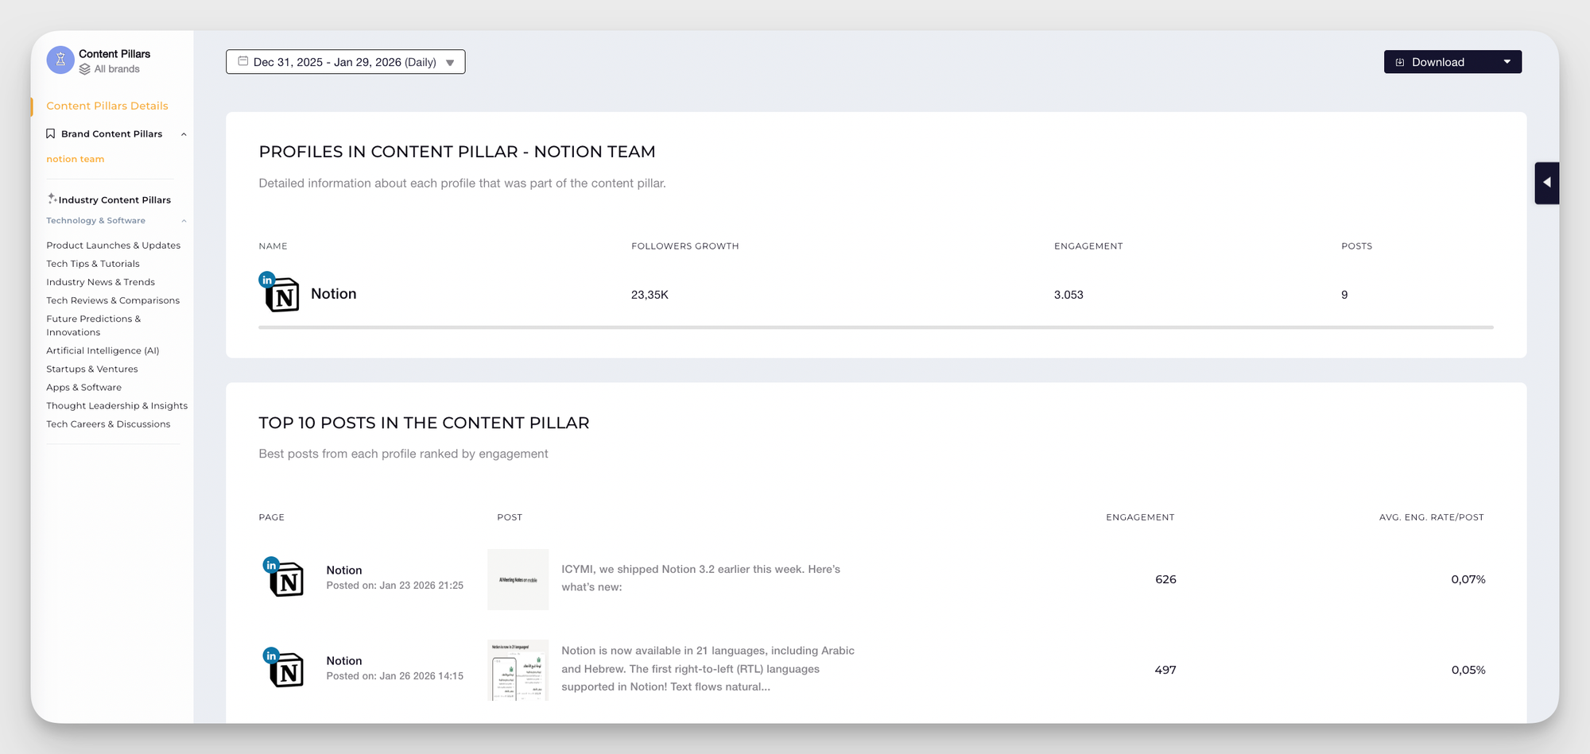Open the notion team pillar
The height and width of the screenshot is (754, 1590).
pos(75,159)
